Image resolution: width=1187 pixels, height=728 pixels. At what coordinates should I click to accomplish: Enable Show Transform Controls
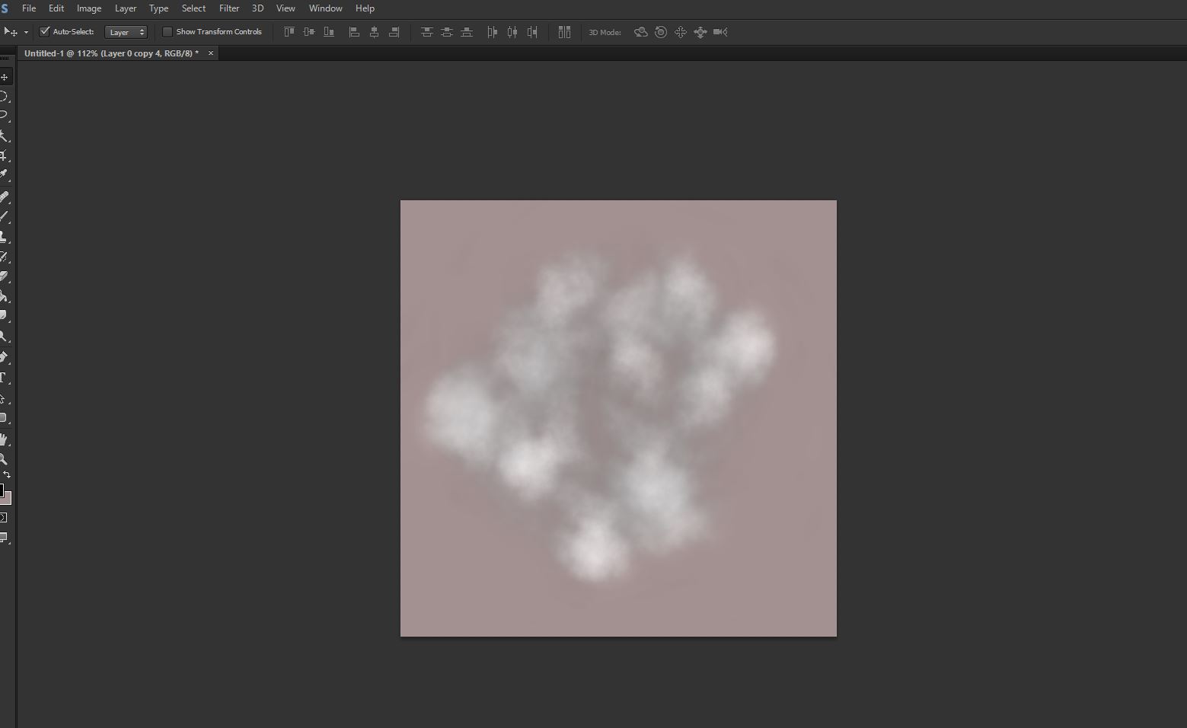(x=168, y=32)
